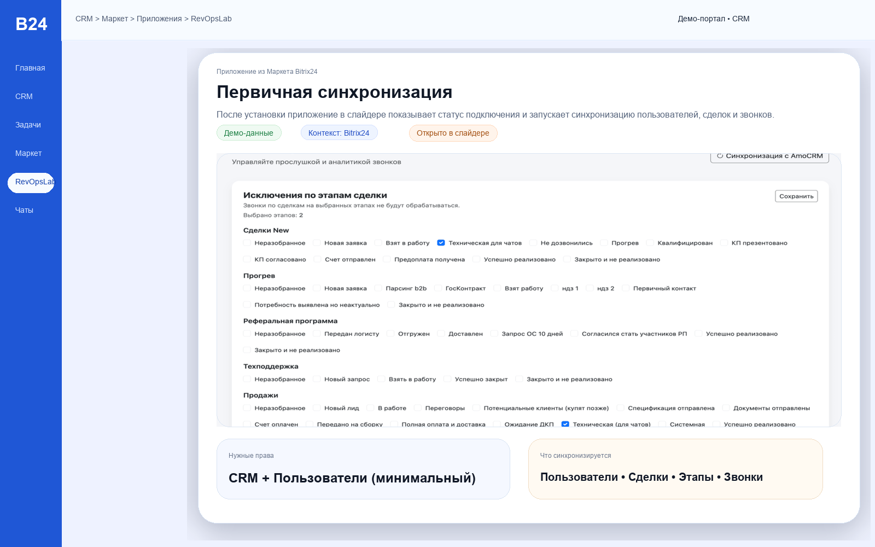The height and width of the screenshot is (547, 875).
Task: Click the Демо-данные chip
Action: click(249, 133)
